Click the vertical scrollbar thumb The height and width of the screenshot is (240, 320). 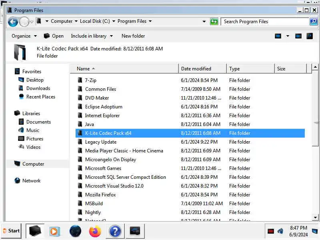point(315,108)
